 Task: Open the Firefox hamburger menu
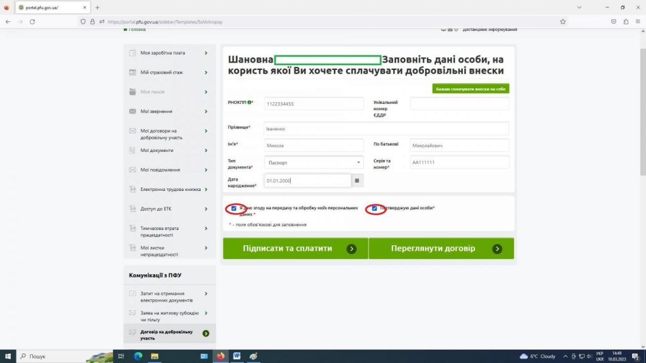638,22
